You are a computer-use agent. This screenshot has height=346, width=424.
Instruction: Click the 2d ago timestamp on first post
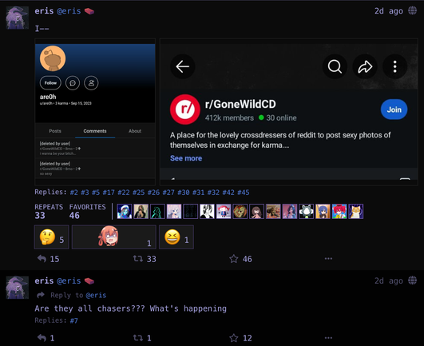click(389, 11)
